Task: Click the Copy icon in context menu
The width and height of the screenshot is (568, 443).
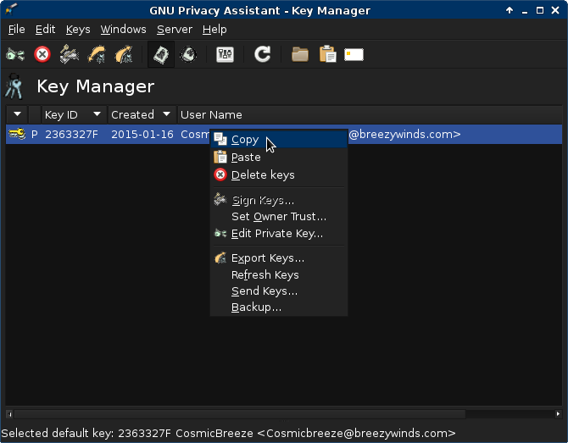Action: tap(220, 140)
